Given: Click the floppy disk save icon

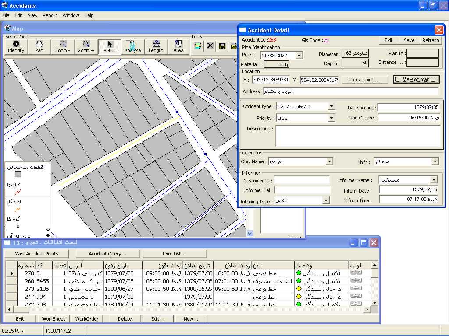Looking at the screenshot, I should (222, 45).
